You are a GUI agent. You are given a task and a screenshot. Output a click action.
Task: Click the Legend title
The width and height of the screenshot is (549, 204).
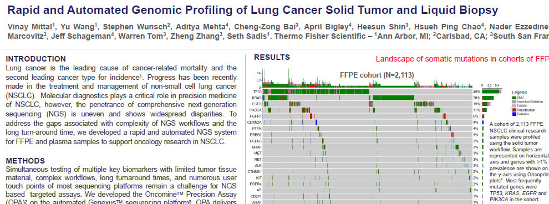click(x=519, y=93)
